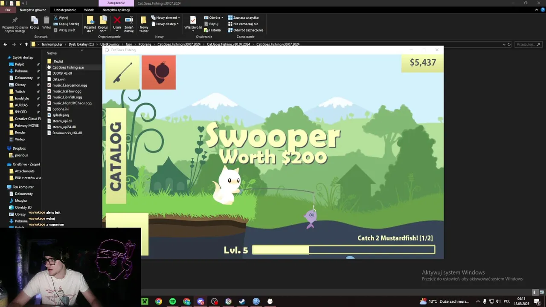Screen dimensions: 546x307
Task: Open the Plik menu in Explorer
Action: 8,10
